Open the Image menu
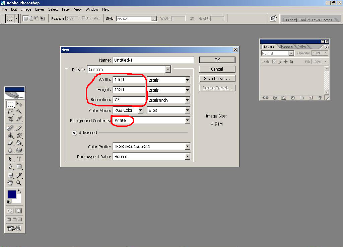Viewport: 343px width, 247px height. pyautogui.click(x=26, y=9)
